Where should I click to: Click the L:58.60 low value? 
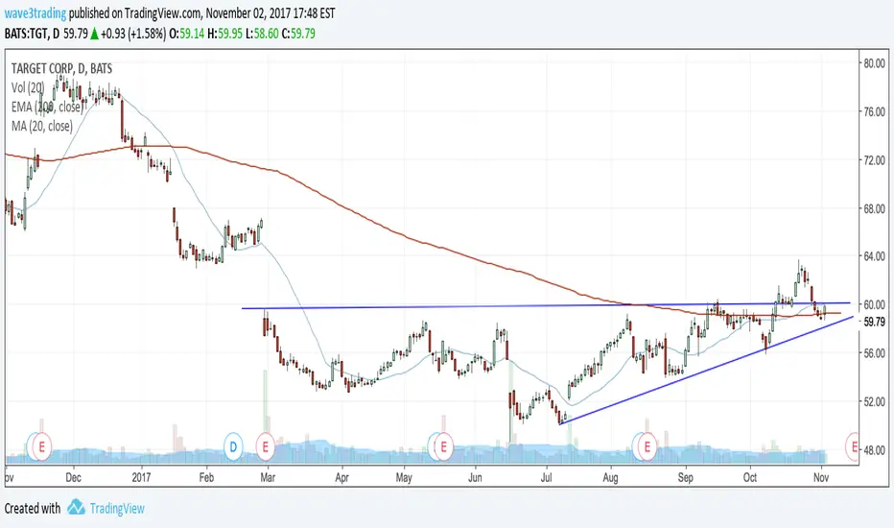click(262, 34)
